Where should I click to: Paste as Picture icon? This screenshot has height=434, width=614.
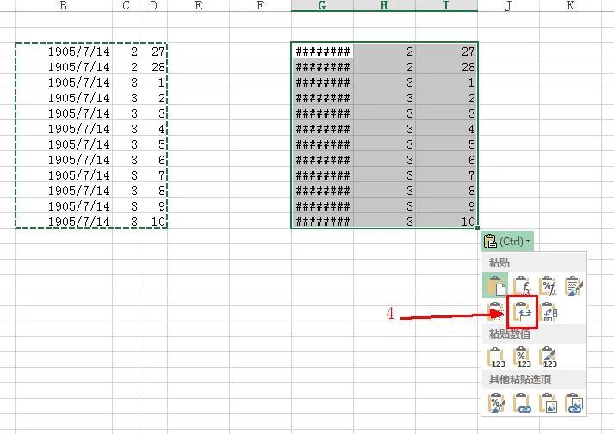click(x=548, y=402)
